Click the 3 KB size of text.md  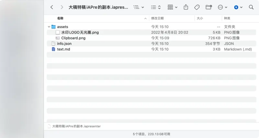coord(217,49)
